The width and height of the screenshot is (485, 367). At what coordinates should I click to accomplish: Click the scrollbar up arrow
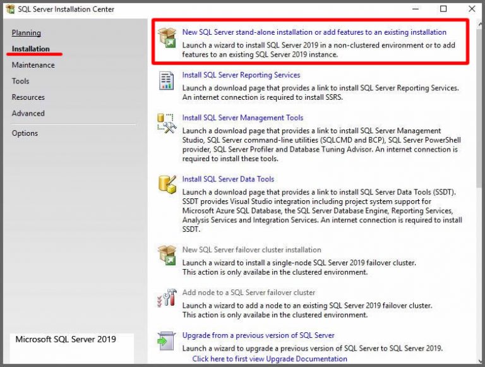481,23
